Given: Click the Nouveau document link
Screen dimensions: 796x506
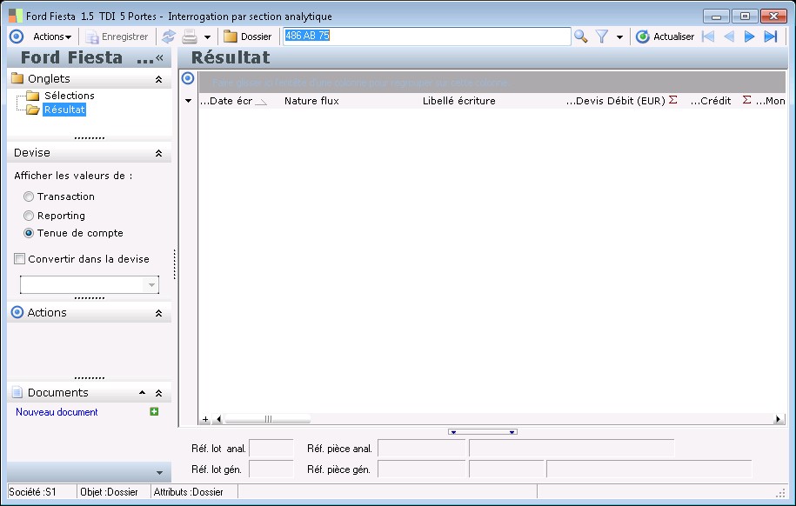Looking at the screenshot, I should tap(57, 412).
